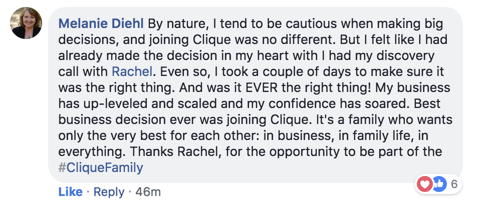Image resolution: width=486 pixels, height=205 pixels.
Task: Open Melanie Diehl's profile name link
Action: 101,23
